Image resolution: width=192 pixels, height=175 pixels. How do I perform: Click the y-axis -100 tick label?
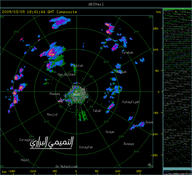[x=155, y=134]
